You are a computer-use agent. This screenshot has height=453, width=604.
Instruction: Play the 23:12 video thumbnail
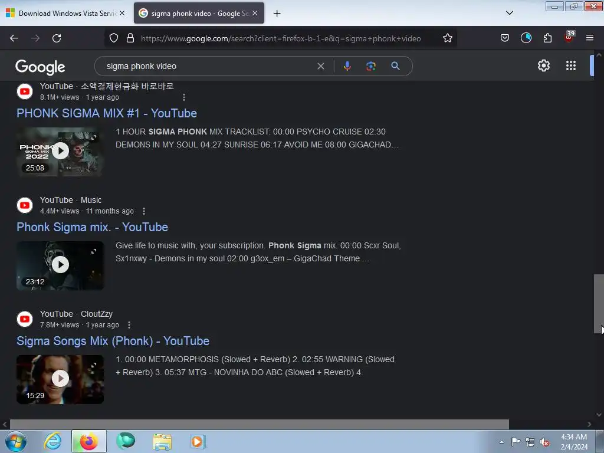point(60,265)
